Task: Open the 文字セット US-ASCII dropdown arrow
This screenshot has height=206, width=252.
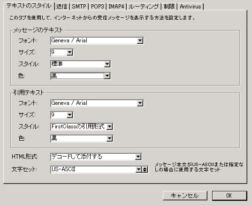Action: click(x=138, y=169)
